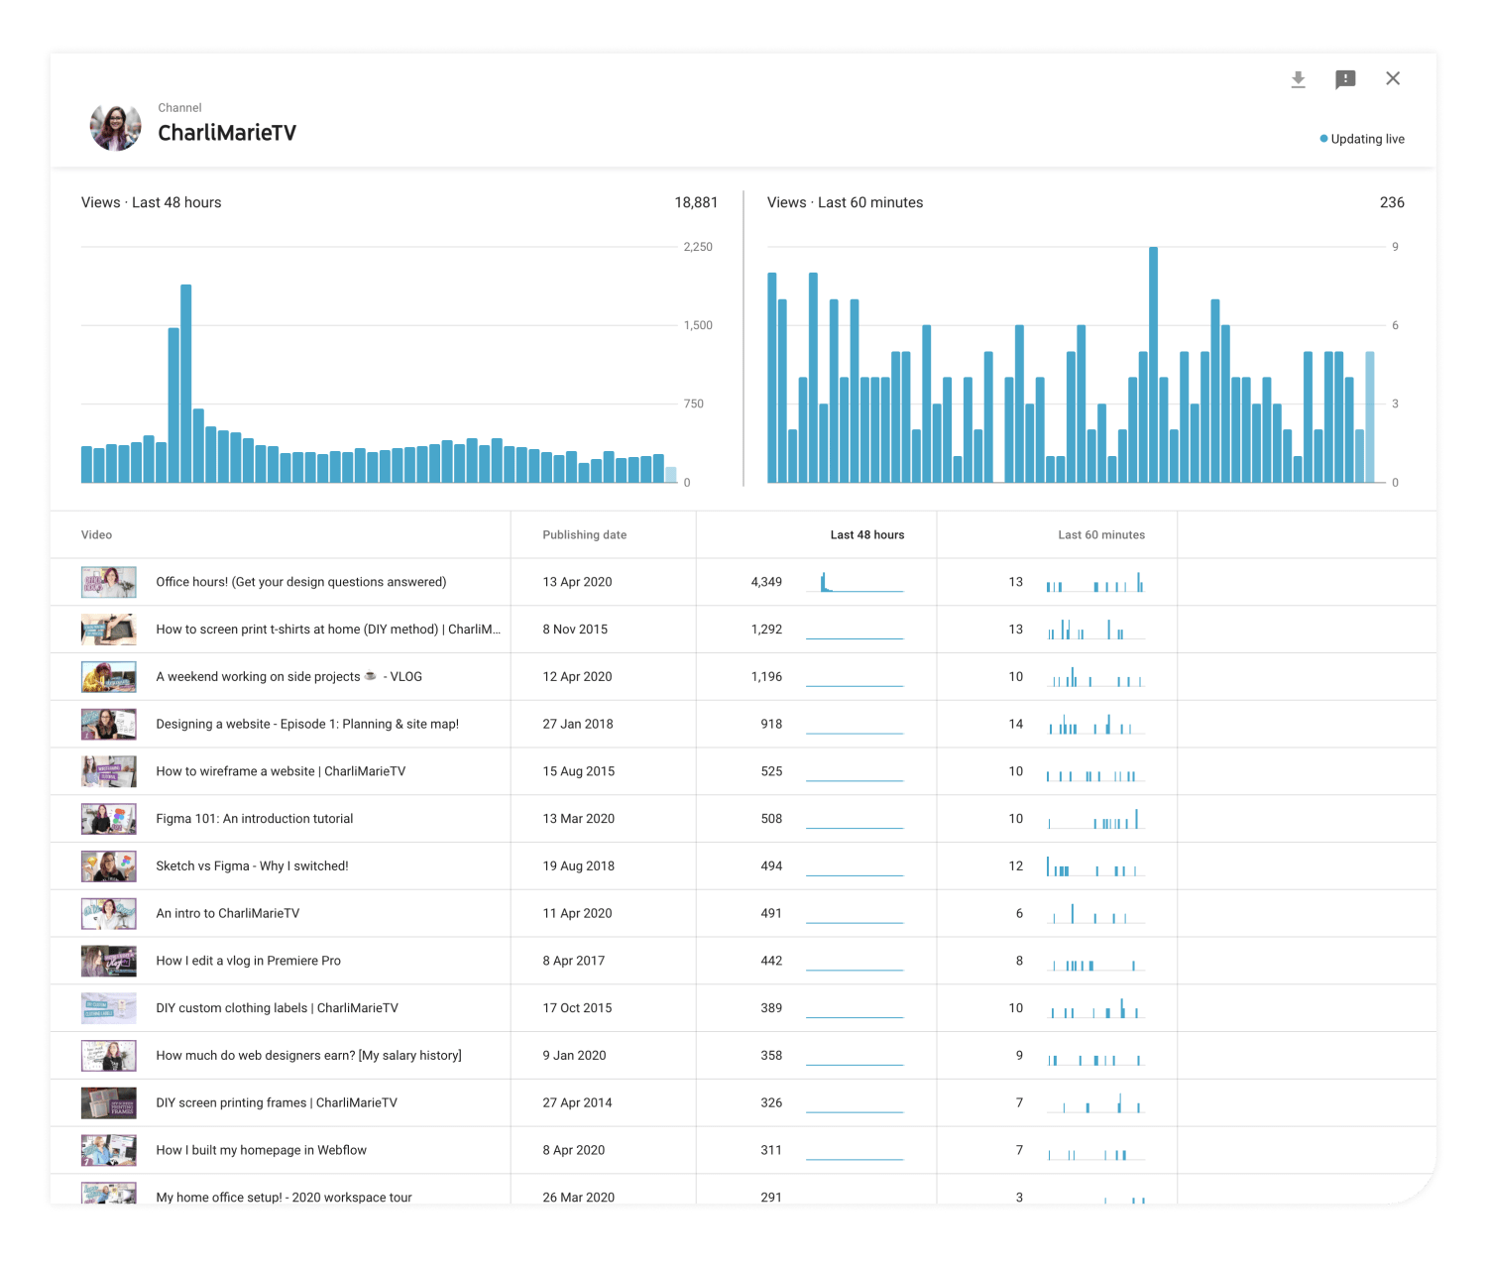Close the realtime analytics panel

[x=1393, y=78]
